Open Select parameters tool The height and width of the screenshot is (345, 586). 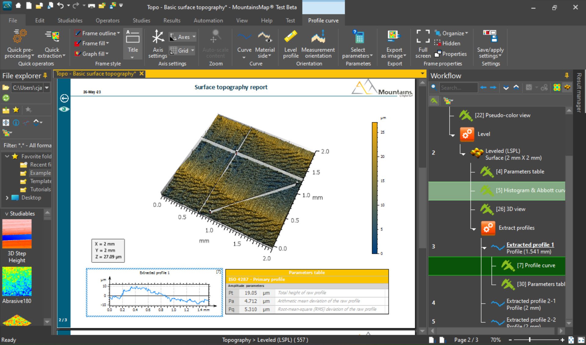(x=358, y=44)
